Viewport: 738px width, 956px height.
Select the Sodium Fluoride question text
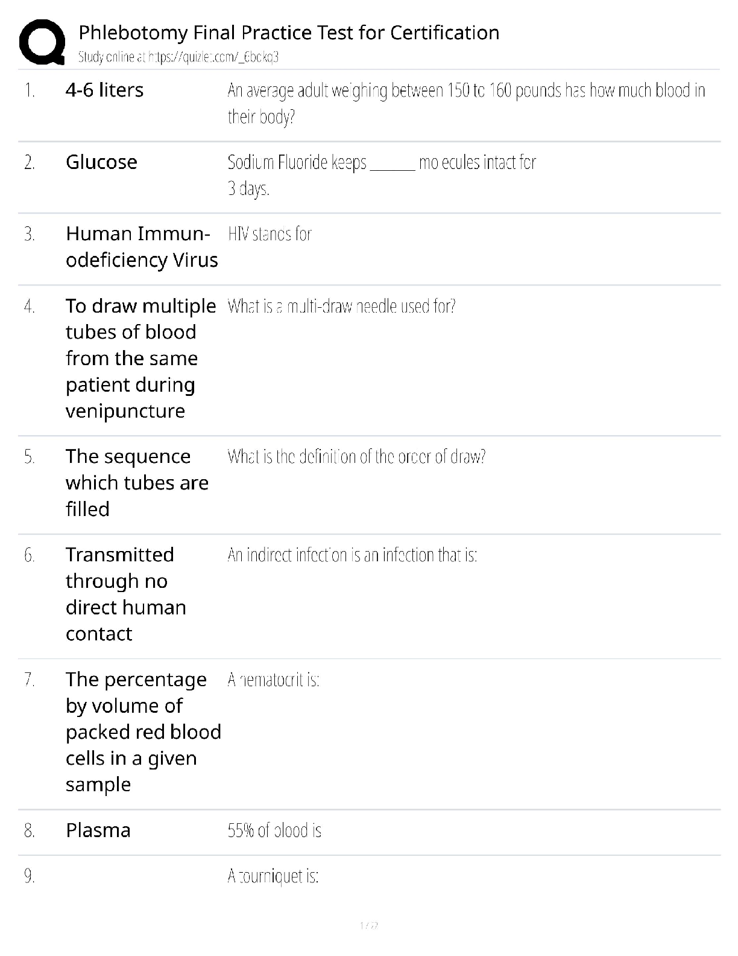pos(381,175)
